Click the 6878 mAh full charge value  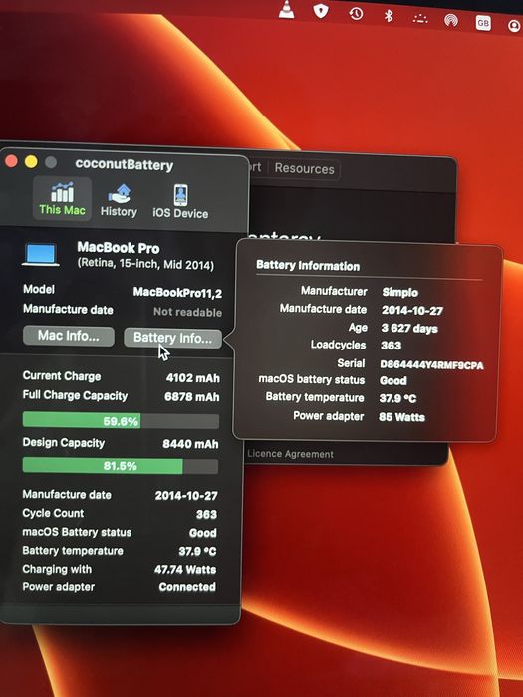[192, 397]
